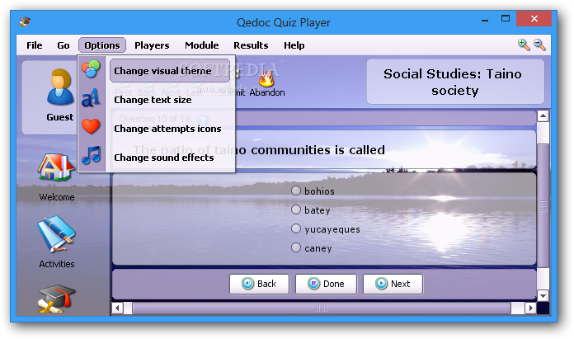
Task: Click the Done button
Action: 326,284
